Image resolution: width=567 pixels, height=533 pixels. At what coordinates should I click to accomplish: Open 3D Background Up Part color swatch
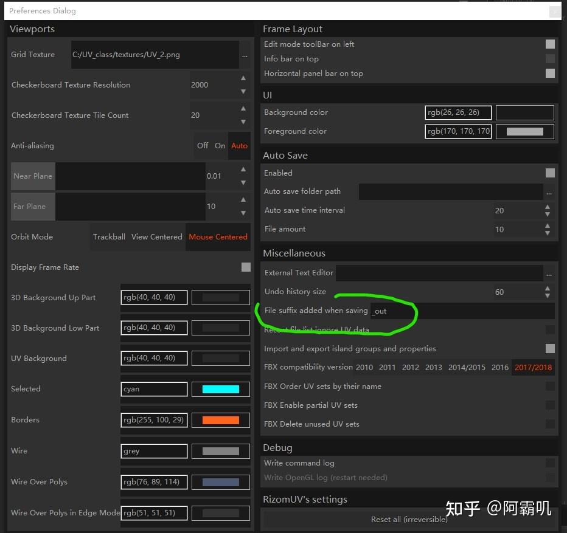(x=221, y=297)
